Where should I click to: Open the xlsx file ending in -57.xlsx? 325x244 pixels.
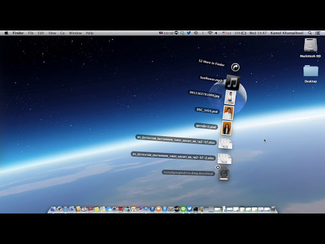pyautogui.click(x=225, y=144)
